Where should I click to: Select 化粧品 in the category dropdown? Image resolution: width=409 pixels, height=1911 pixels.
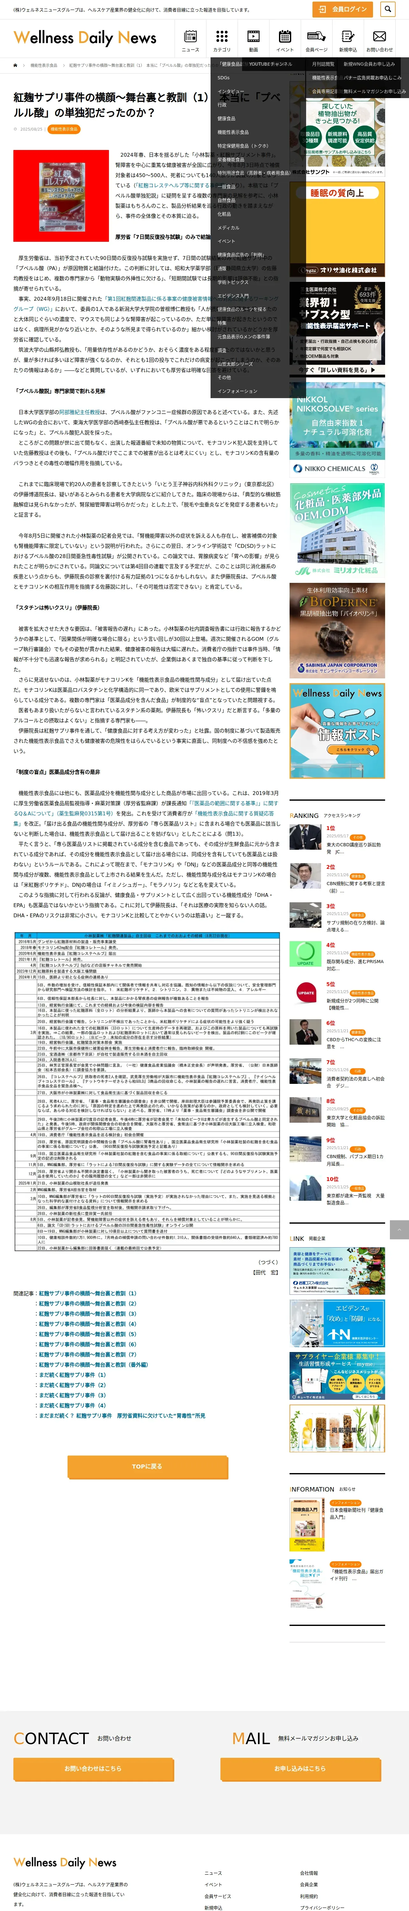click(x=224, y=214)
